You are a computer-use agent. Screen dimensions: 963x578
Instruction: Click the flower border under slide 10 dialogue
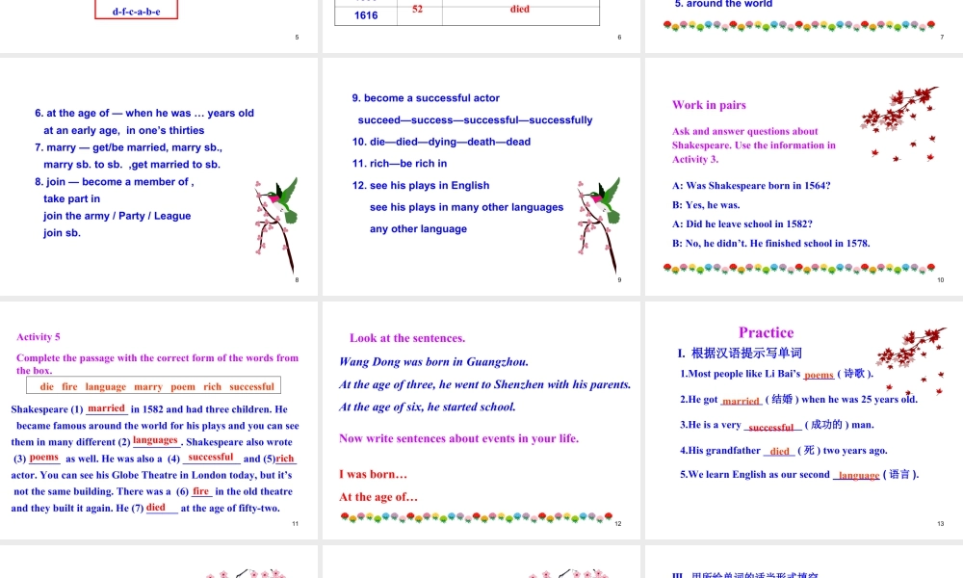[802, 268]
